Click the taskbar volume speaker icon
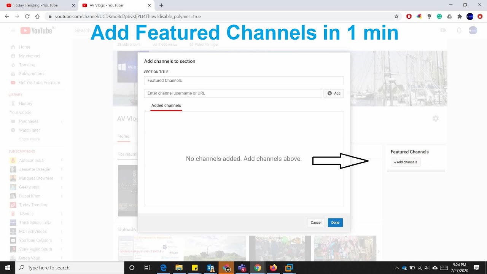Viewport: 487px width, 274px height. click(x=427, y=268)
